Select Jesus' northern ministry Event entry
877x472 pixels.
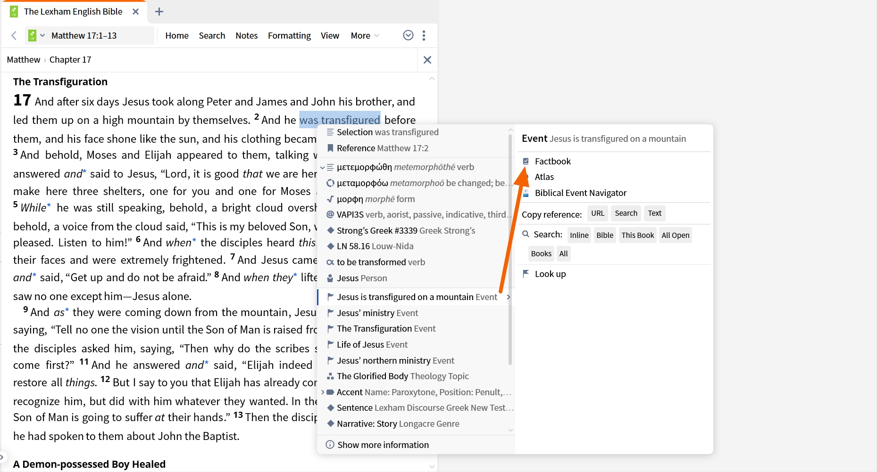tap(415, 360)
